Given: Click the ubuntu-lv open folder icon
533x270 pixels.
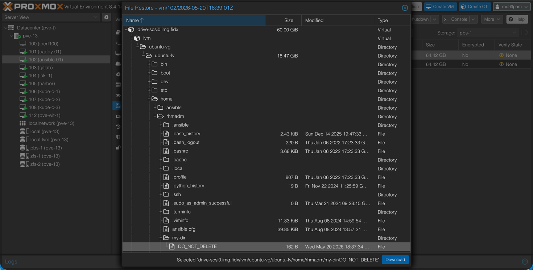Looking at the screenshot, I should pyautogui.click(x=149, y=56).
